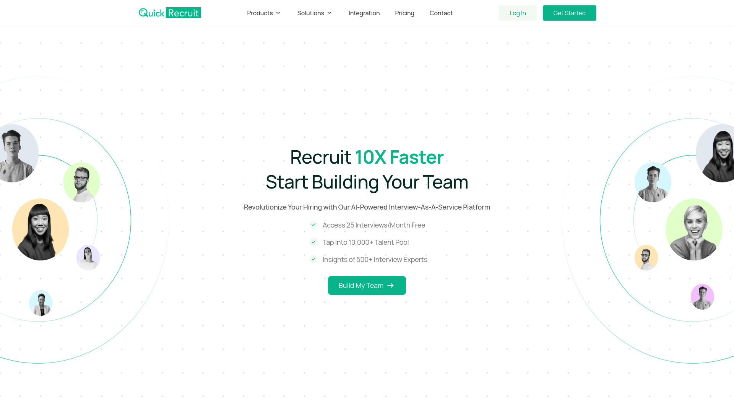
Task: Click the Integration navigation tab
Action: coord(364,13)
